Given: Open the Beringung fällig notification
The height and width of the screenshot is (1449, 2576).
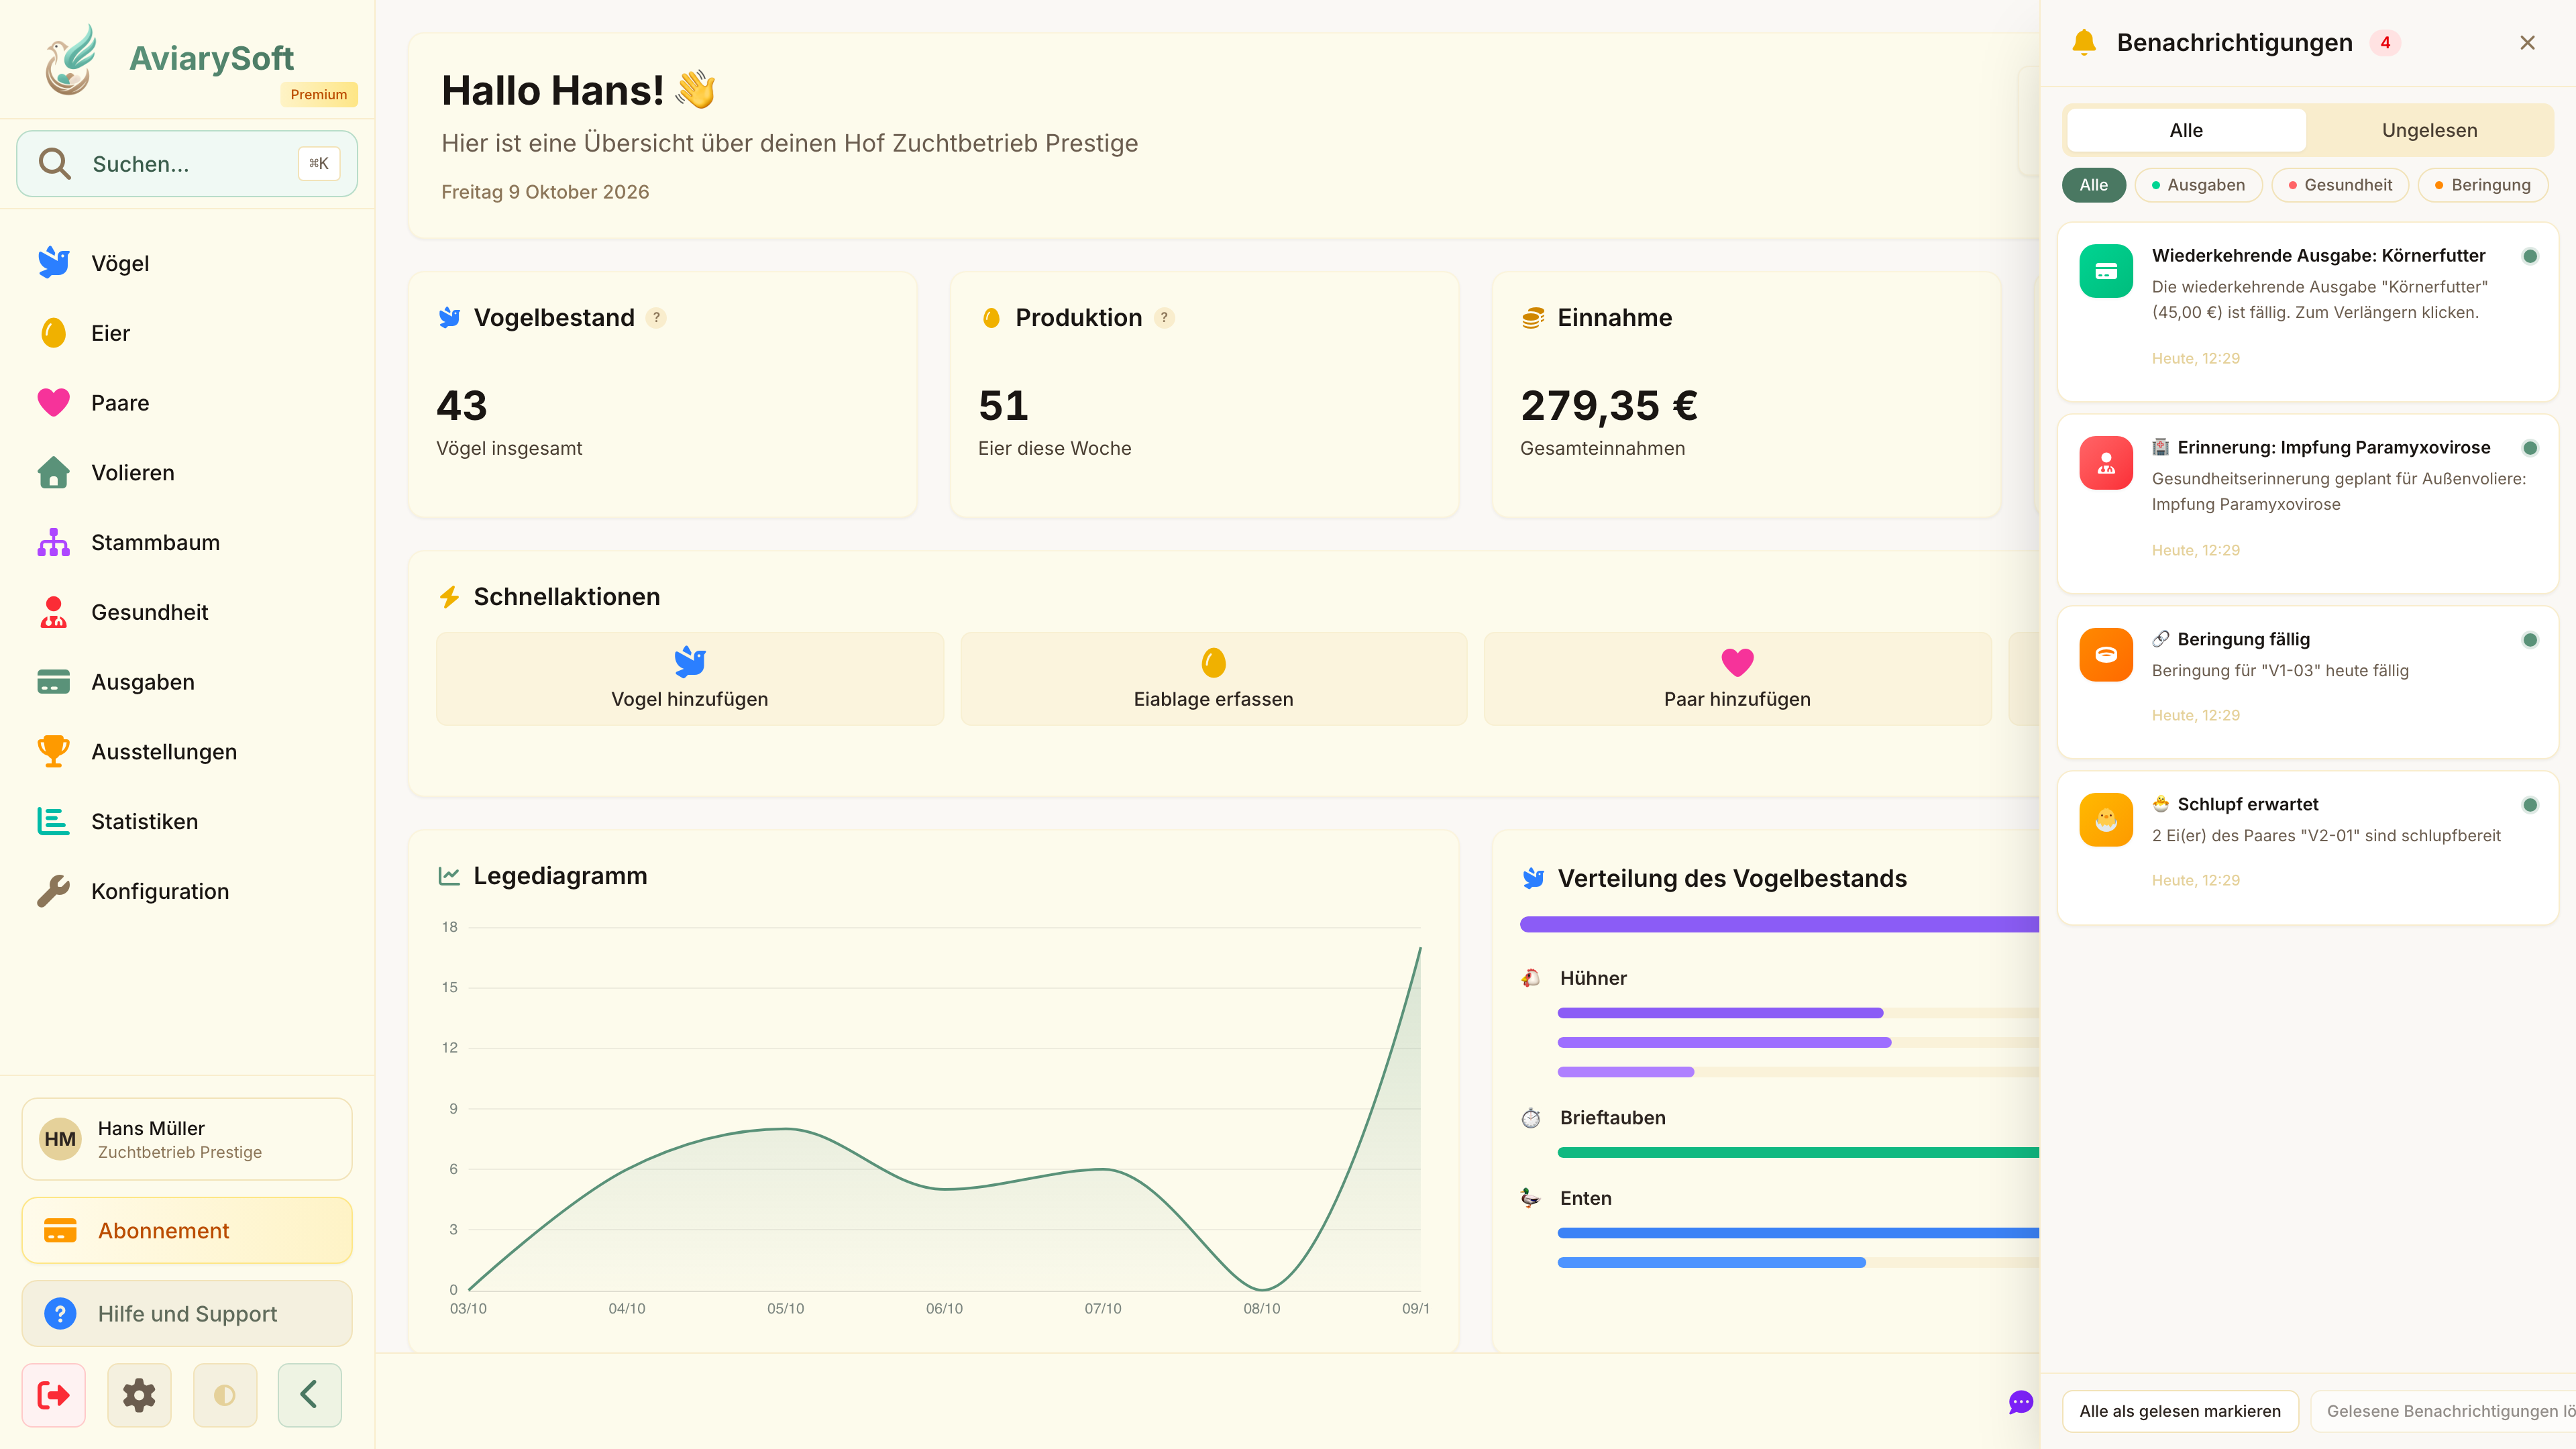Looking at the screenshot, I should coord(2308,682).
